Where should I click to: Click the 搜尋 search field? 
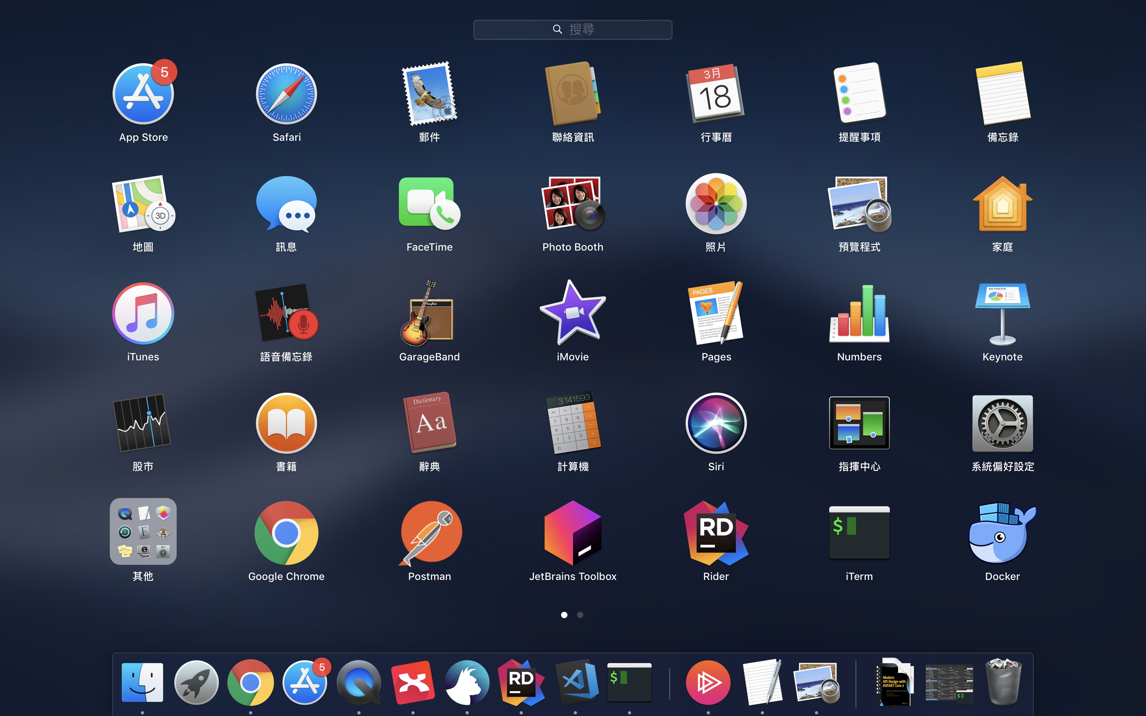(x=573, y=30)
